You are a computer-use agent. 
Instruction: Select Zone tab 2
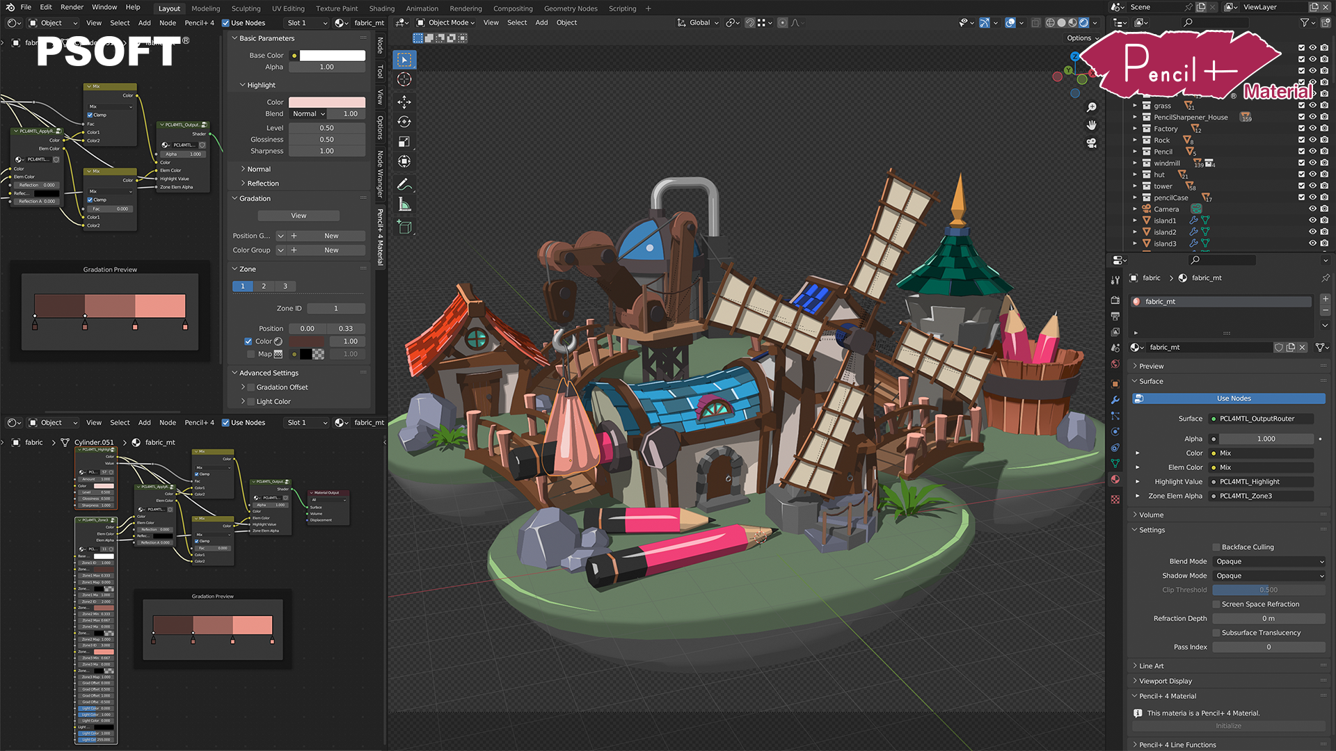pos(264,286)
